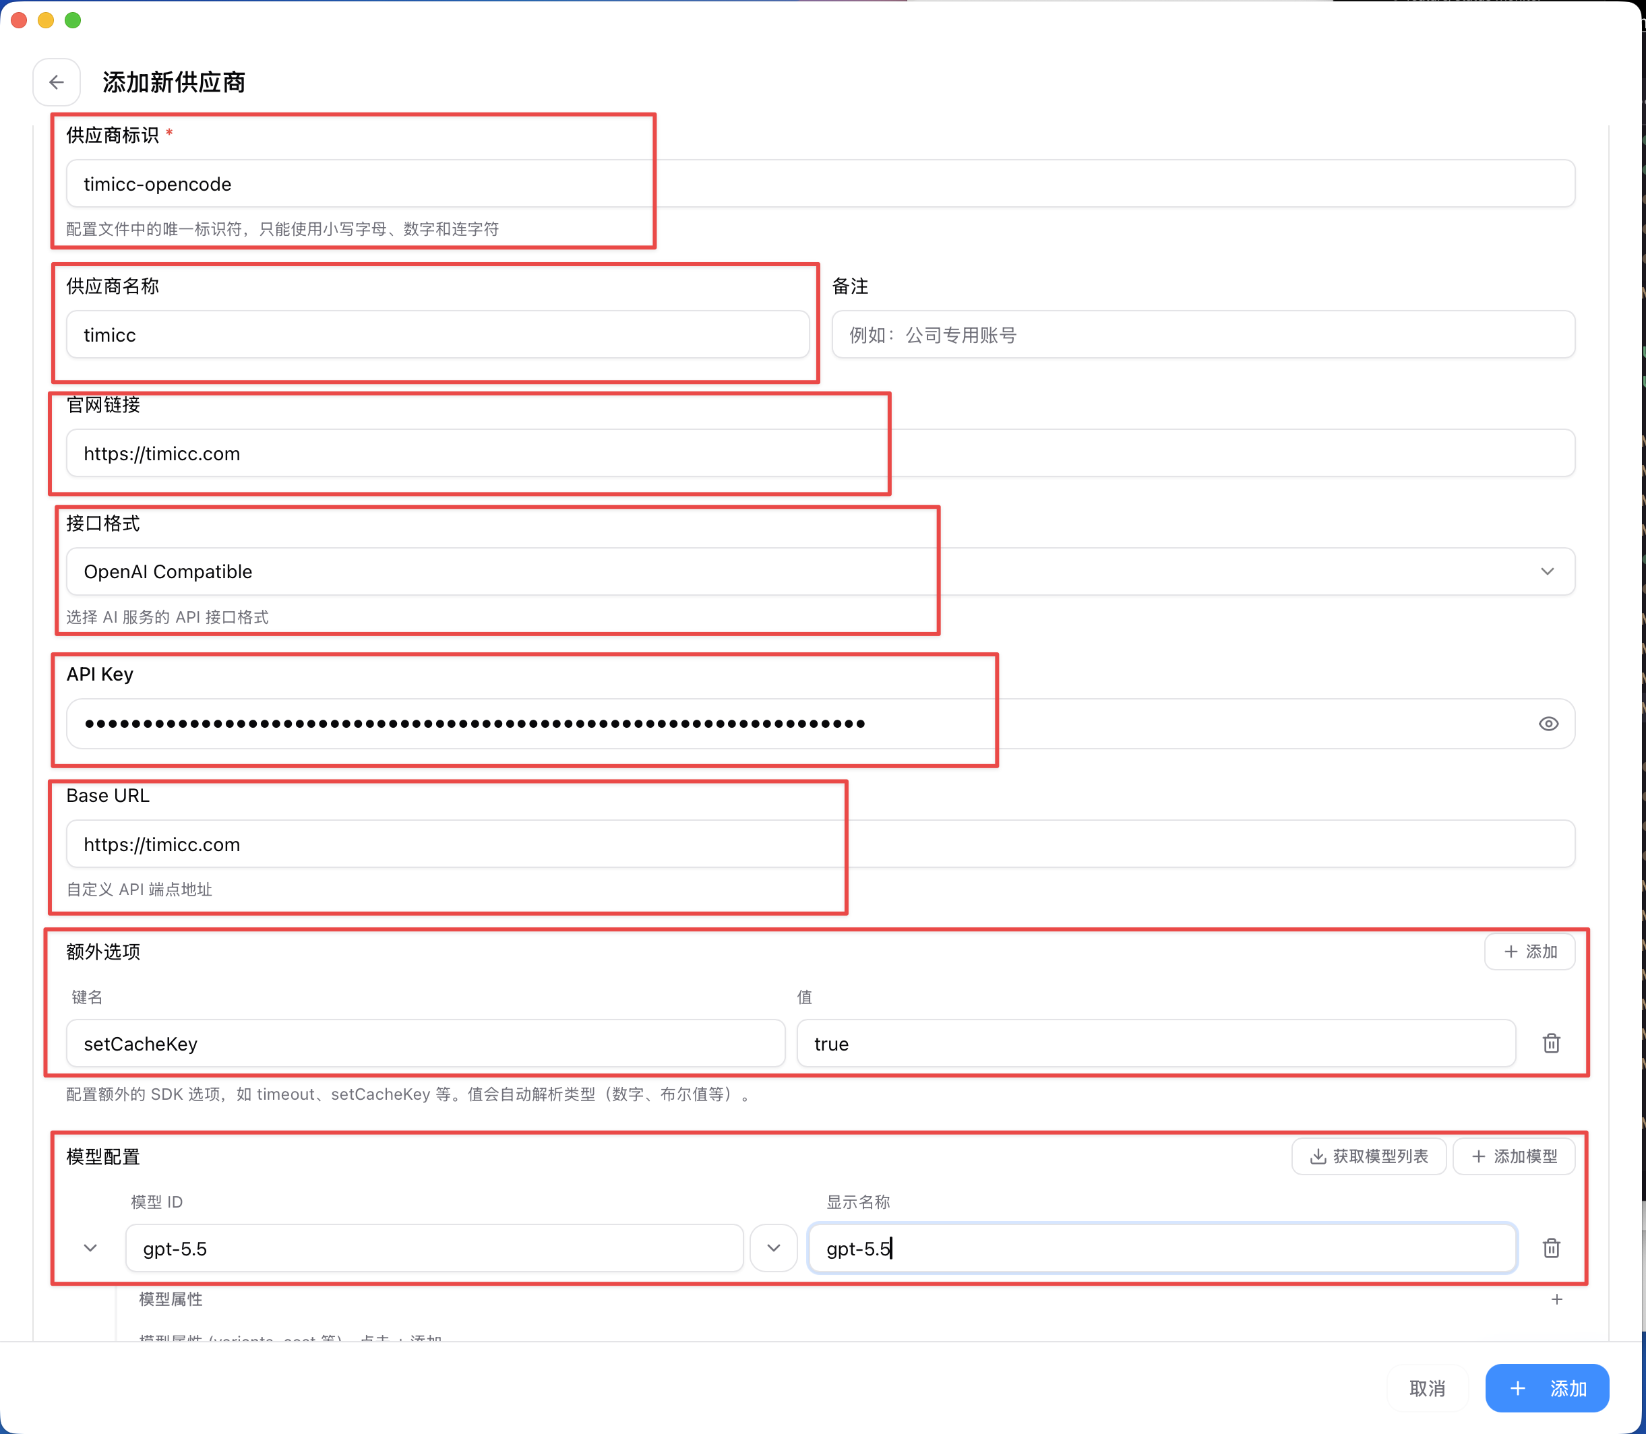1646x1434 pixels.
Task: Go back using the arrow button
Action: [x=56, y=82]
